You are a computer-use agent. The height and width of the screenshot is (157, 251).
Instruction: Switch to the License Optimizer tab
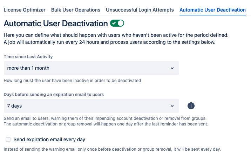pyautogui.click(x=25, y=10)
